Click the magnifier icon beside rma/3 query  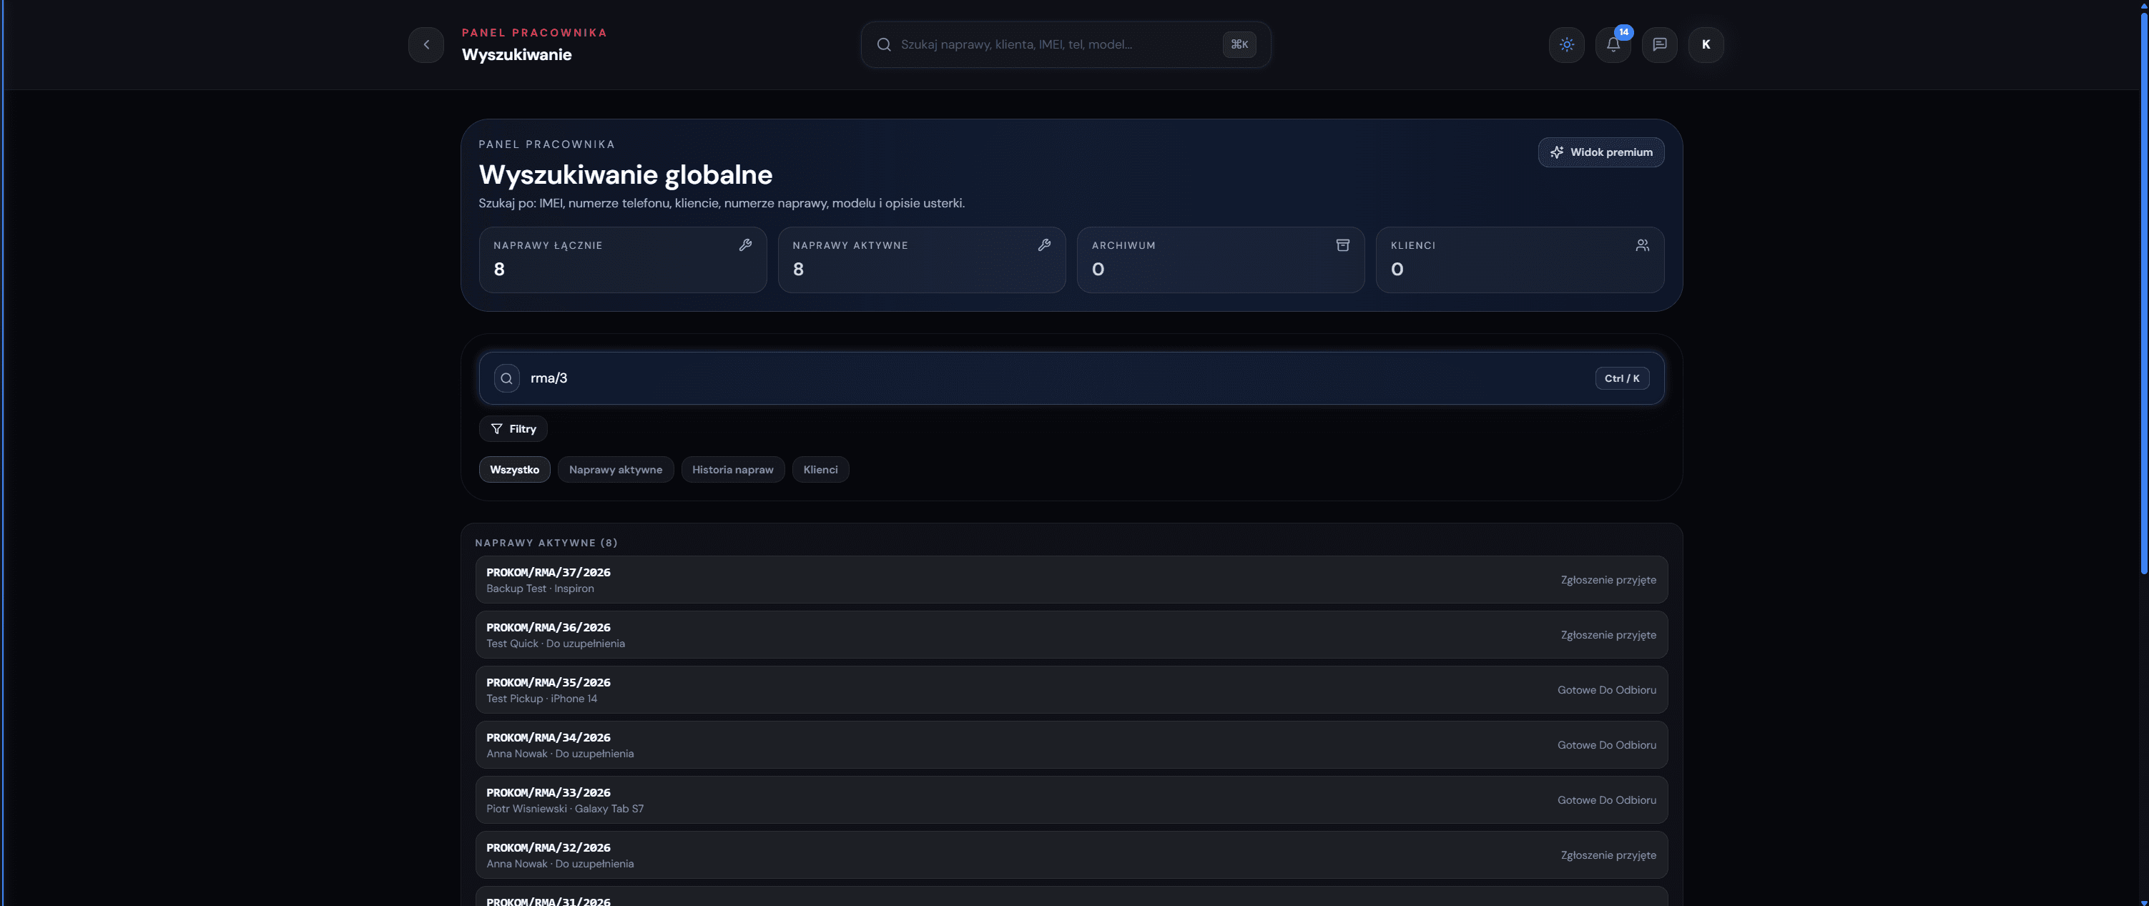pos(506,378)
